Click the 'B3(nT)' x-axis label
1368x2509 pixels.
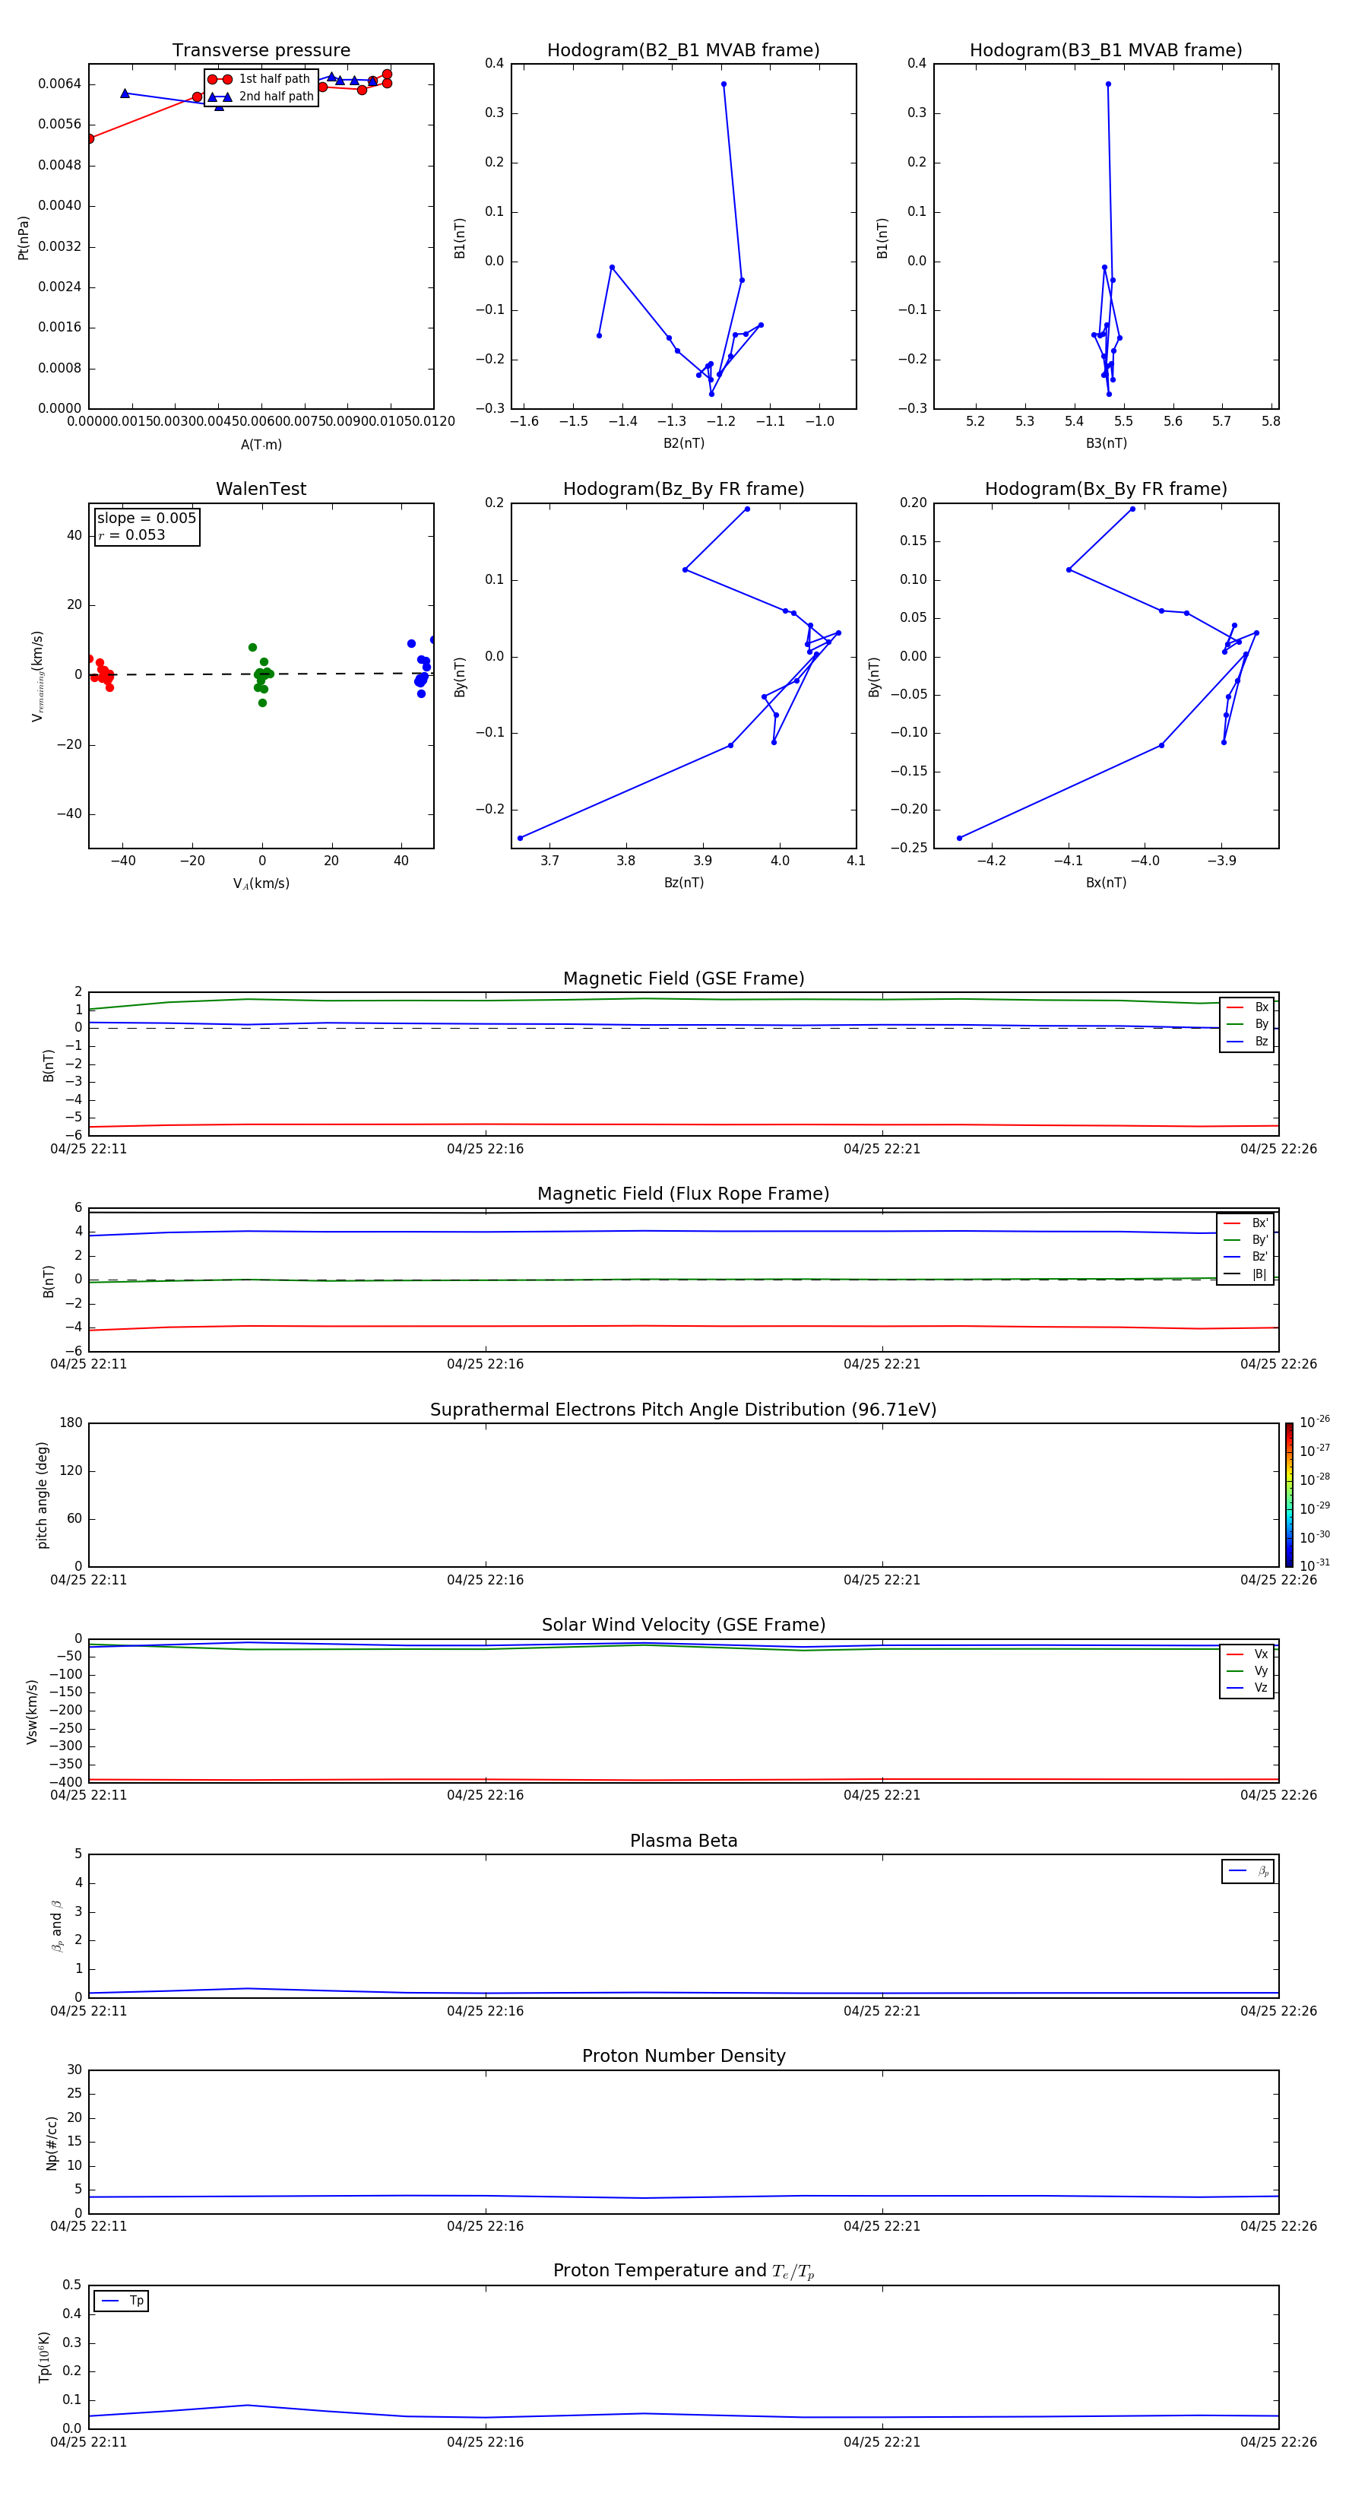coord(1106,443)
